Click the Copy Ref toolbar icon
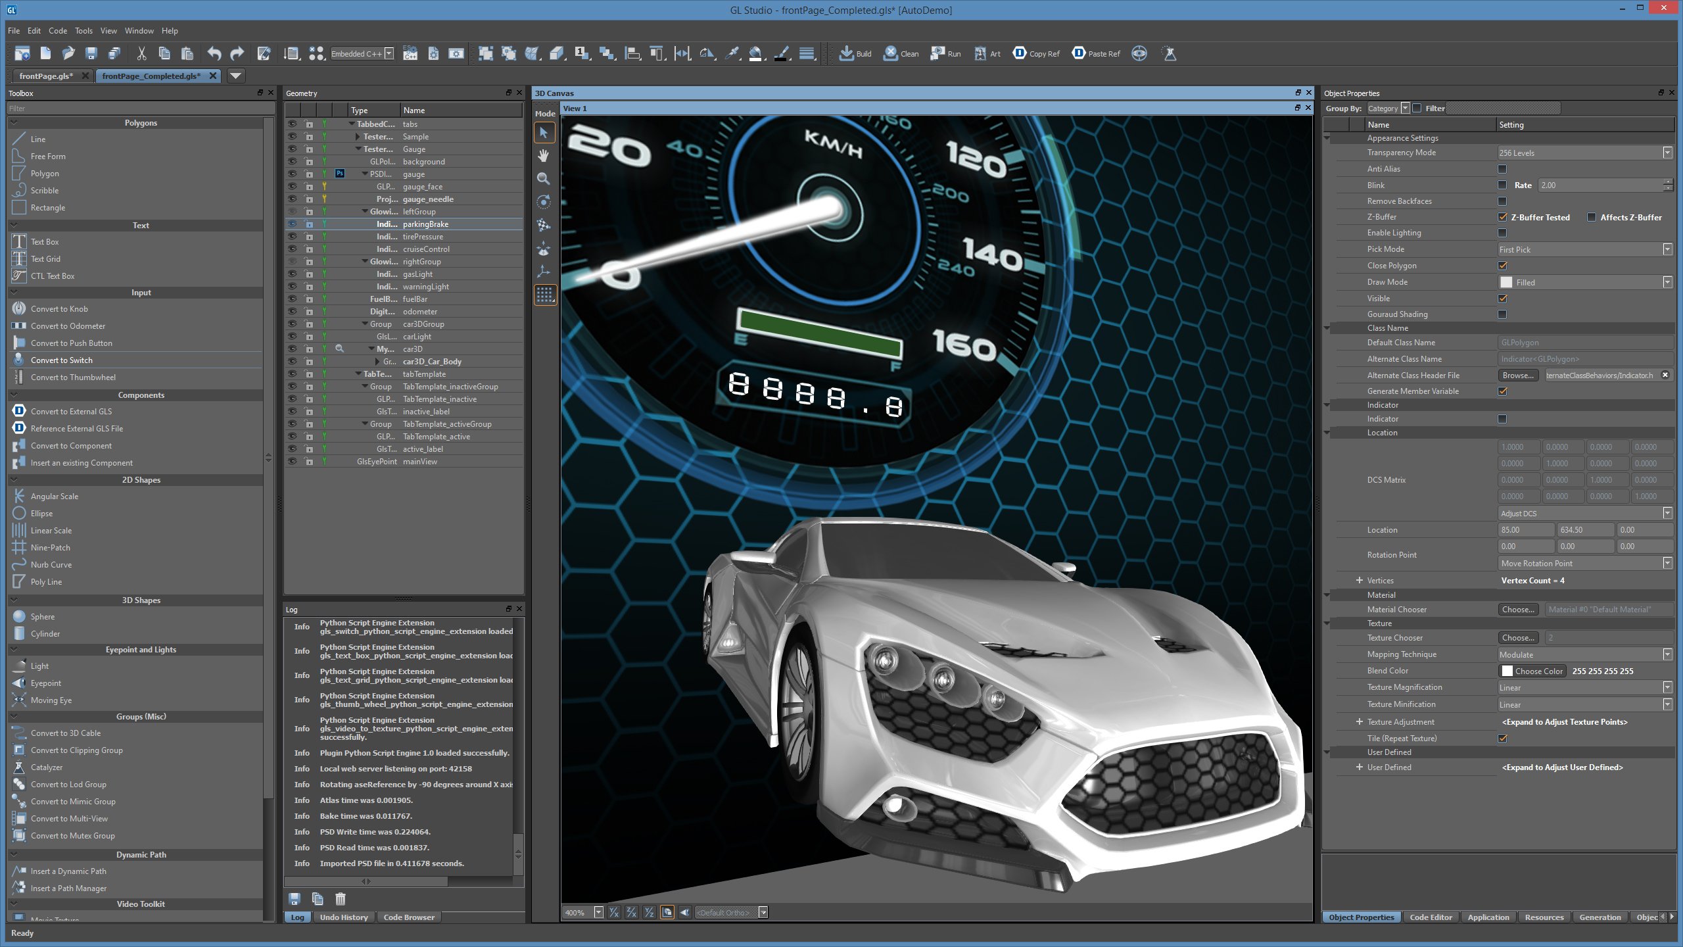 (1020, 53)
